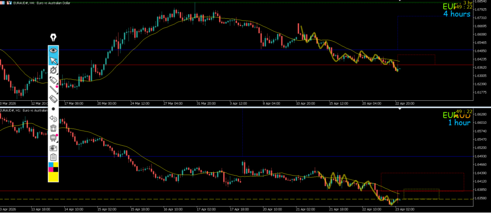Undo the last drawing stroke
The width and height of the screenshot is (491, 213).
[x=53, y=118]
